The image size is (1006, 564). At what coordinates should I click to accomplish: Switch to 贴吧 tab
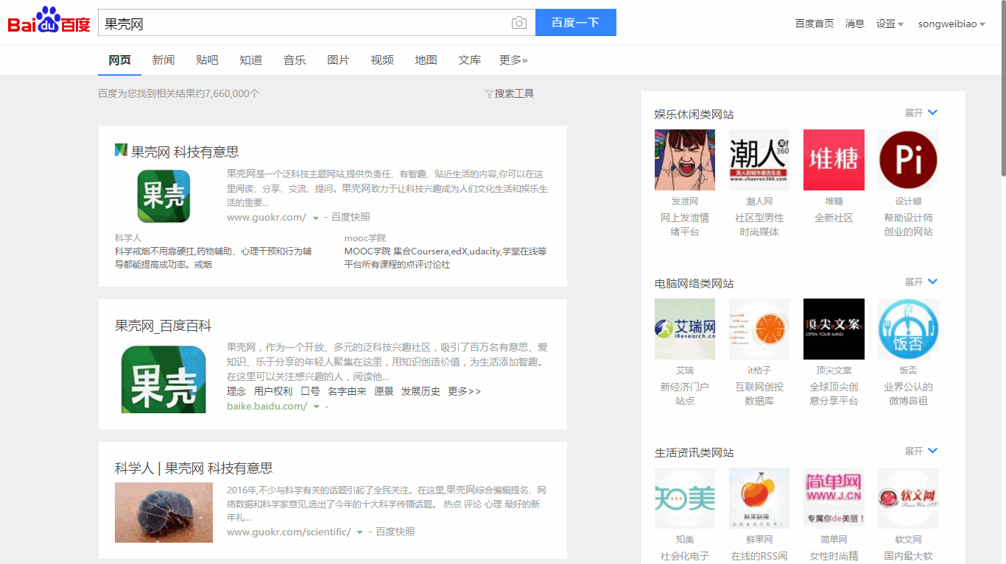point(207,60)
